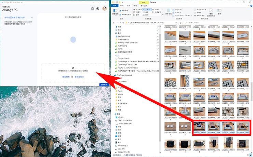Open the File tab in Explorer
The image size is (253, 157).
(x=115, y=6)
